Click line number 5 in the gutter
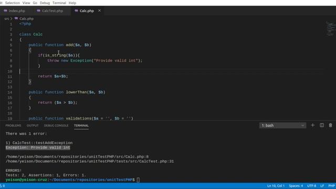Viewport: 336px width, 189px height. click(x=11, y=45)
